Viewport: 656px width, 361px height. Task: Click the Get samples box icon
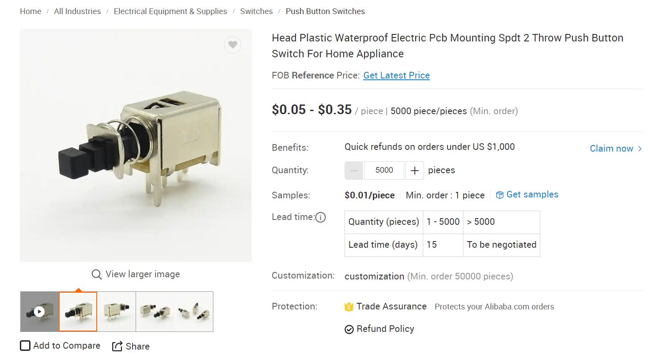point(500,195)
